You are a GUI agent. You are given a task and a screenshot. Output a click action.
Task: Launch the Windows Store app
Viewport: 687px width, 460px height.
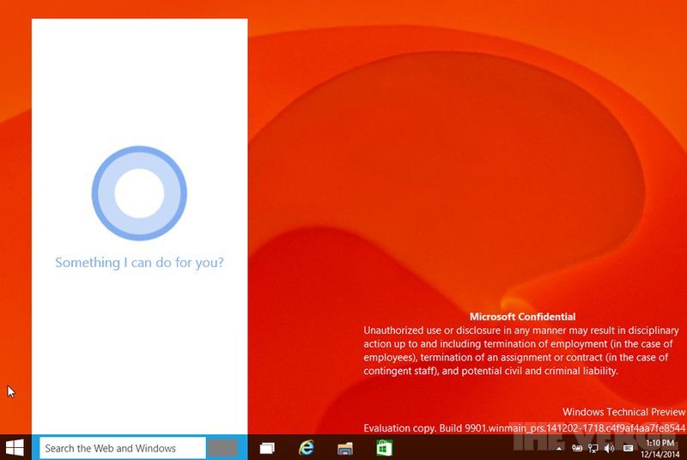(x=384, y=448)
